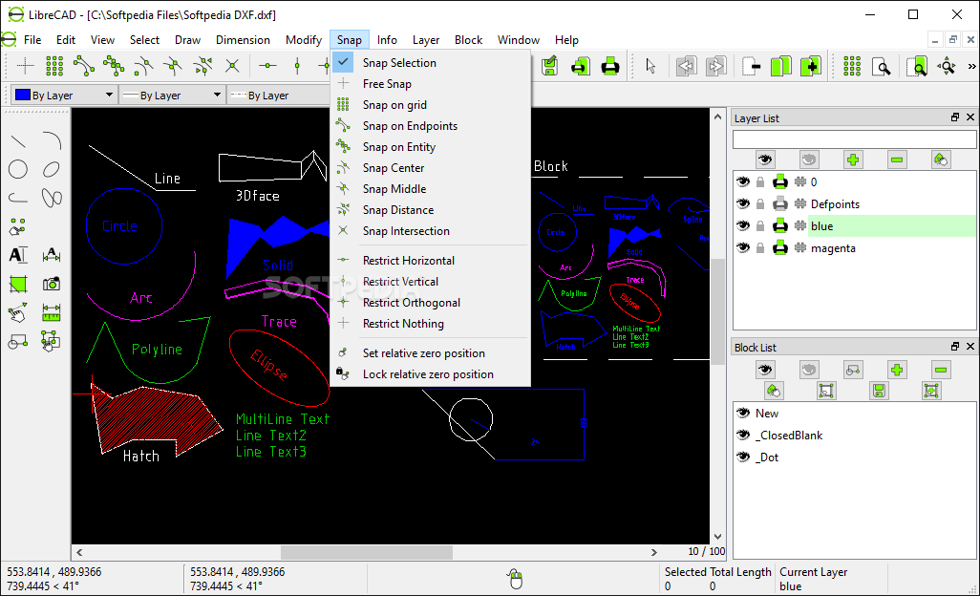Screen dimensions: 980x596
Task: Click the free snap crosshair toolbar icon
Action: pos(25,66)
